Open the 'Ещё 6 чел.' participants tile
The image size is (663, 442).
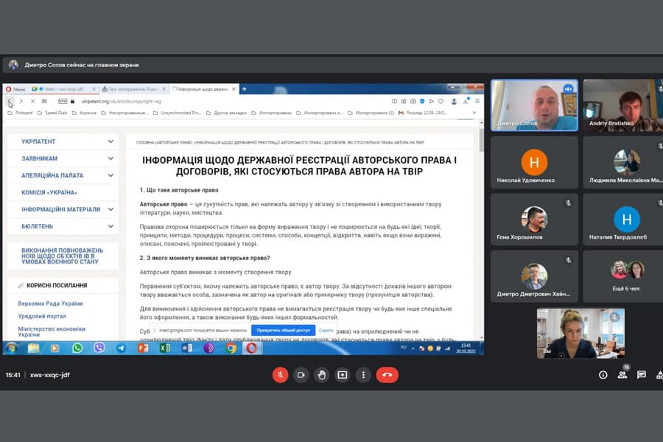coord(622,276)
